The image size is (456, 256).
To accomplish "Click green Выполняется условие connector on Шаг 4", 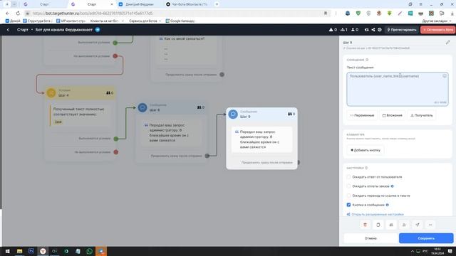I will 115,139.
